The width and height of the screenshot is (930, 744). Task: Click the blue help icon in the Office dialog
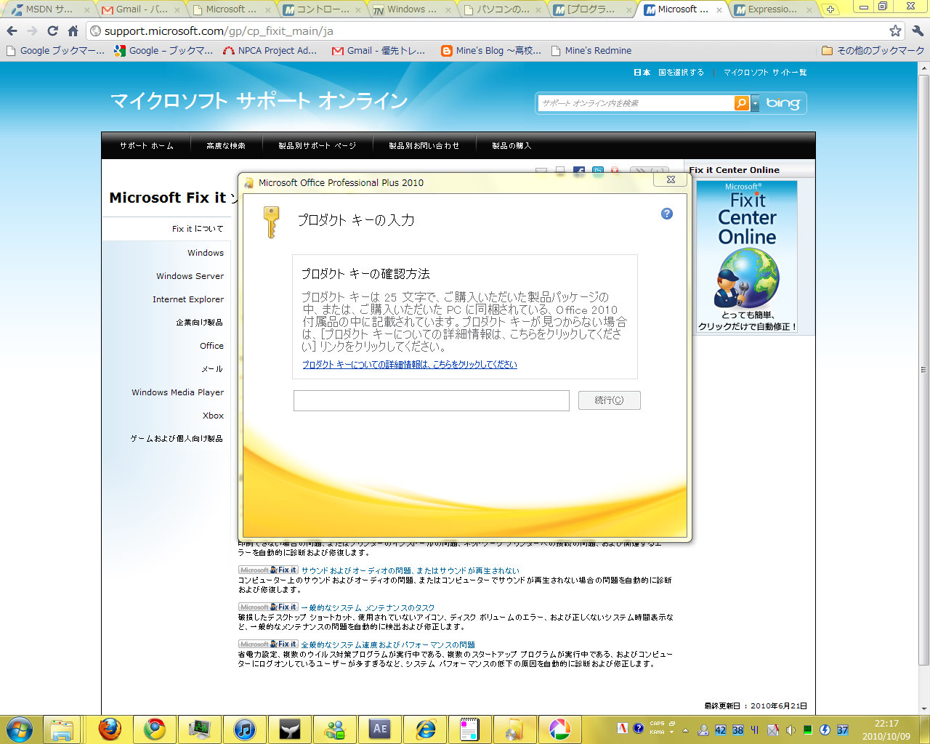pos(667,214)
